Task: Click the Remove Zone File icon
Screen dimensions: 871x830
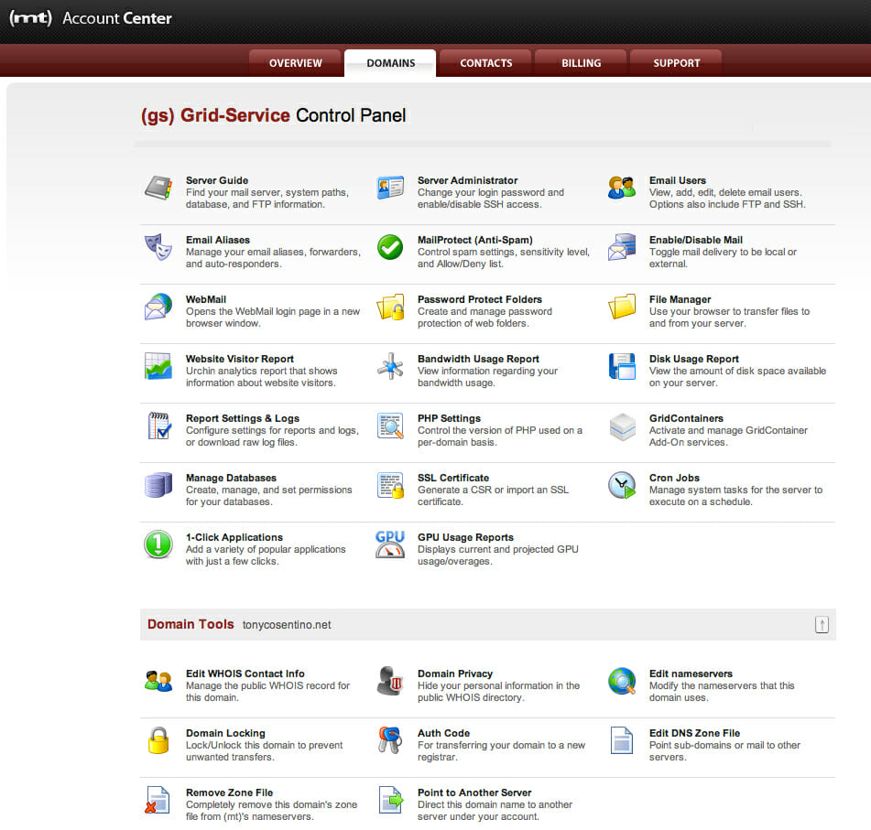Action: (x=158, y=800)
